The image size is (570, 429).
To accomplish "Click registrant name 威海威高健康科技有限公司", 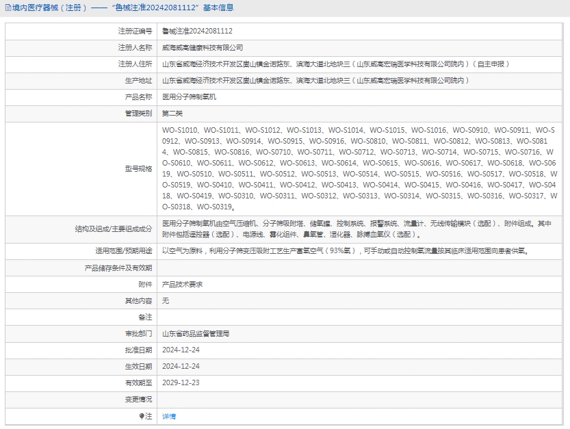I will tap(203, 48).
